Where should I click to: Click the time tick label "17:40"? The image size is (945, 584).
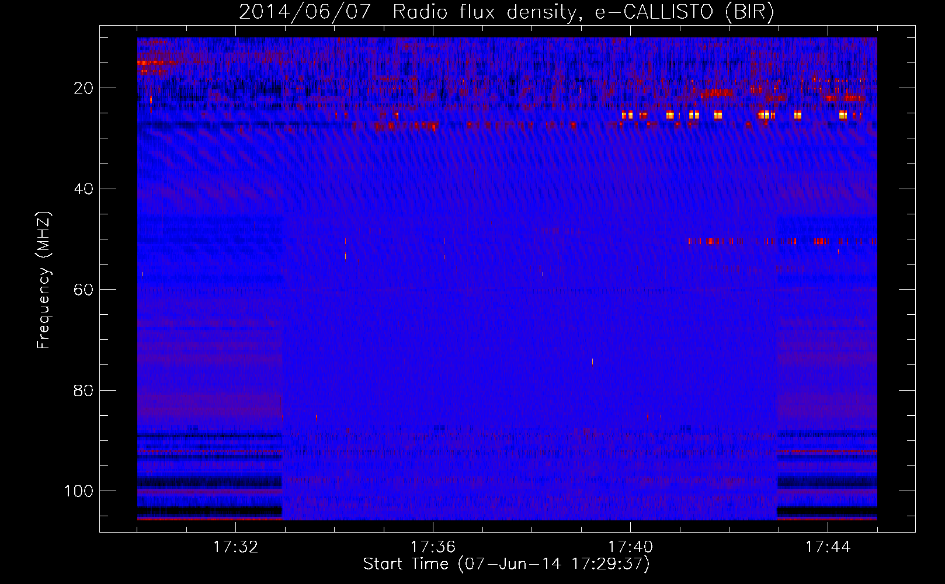click(x=630, y=547)
